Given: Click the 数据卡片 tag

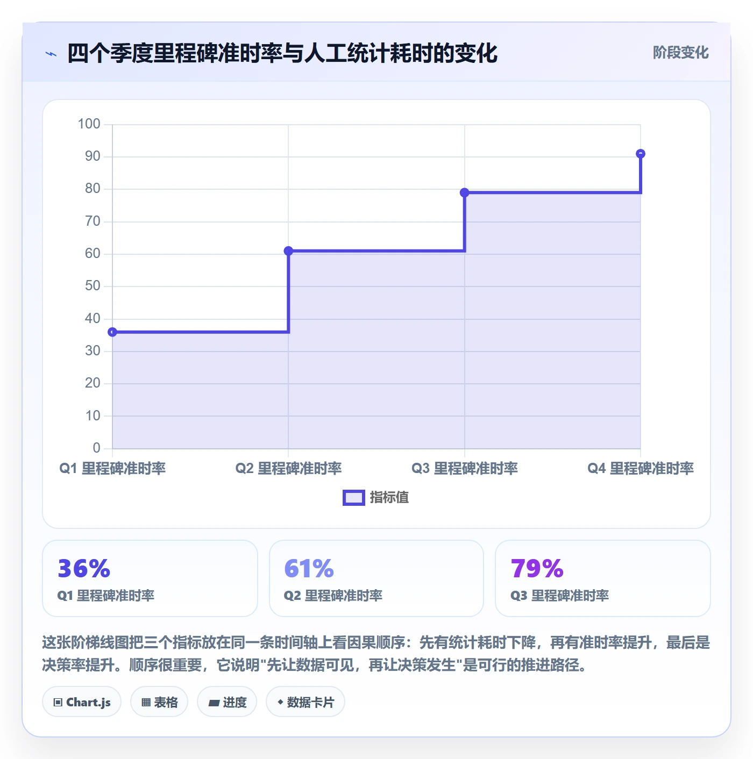Looking at the screenshot, I should point(306,702).
